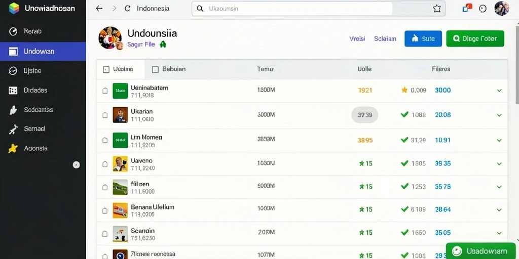Click the fiil pen landscape thumbnail

click(x=120, y=187)
